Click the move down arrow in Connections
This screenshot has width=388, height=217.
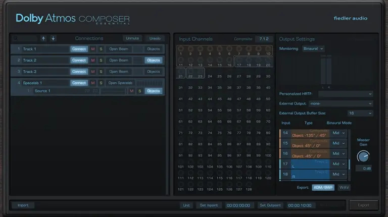(x=53, y=38)
